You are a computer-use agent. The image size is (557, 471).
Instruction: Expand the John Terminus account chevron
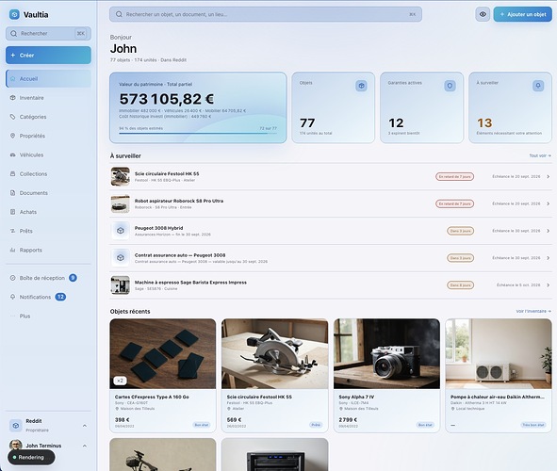[85, 446]
